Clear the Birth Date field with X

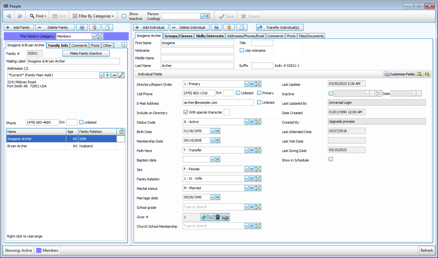[x=218, y=131]
